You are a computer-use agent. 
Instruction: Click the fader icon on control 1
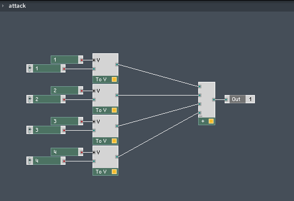click(30, 69)
